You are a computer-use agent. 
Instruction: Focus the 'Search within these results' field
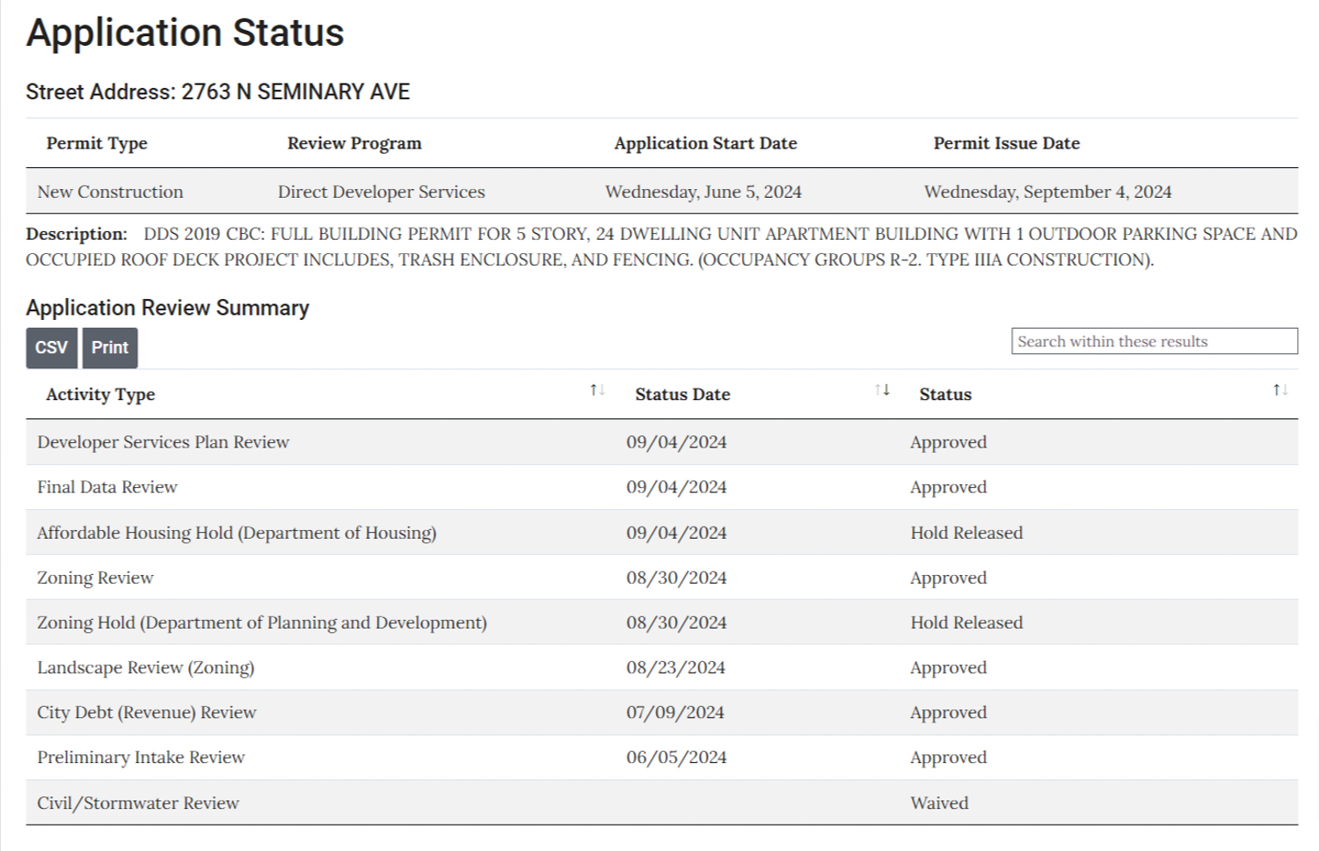[x=1155, y=341]
